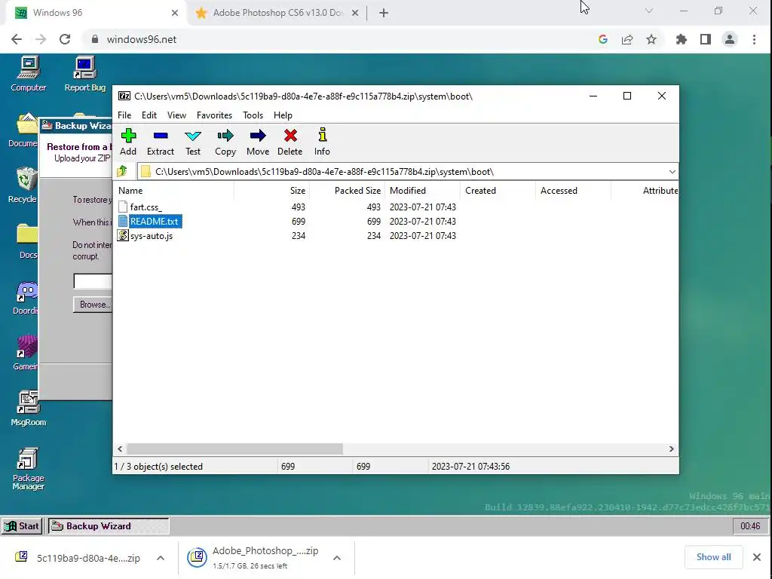This screenshot has height=579, width=772.
Task: Select the sys-auto.js file name
Action: pyautogui.click(x=151, y=236)
